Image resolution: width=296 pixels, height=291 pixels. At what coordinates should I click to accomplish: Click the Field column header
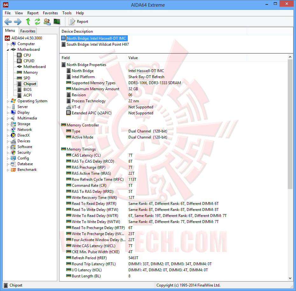[93, 58]
